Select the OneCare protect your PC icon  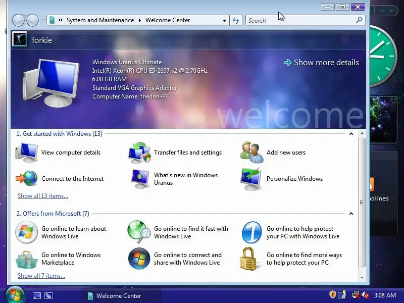point(251,232)
